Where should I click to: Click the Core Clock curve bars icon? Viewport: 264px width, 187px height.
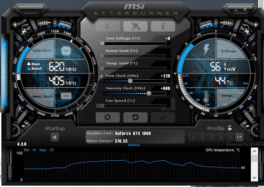tap(101, 76)
